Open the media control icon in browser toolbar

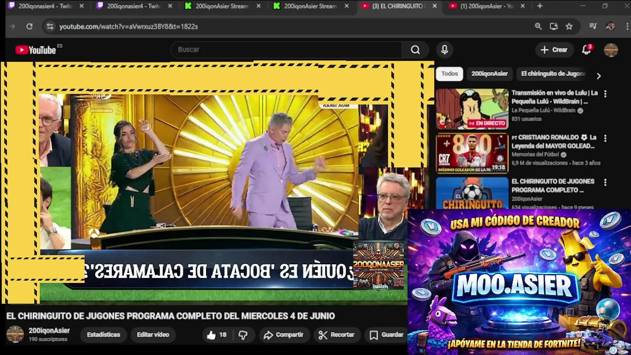593,26
